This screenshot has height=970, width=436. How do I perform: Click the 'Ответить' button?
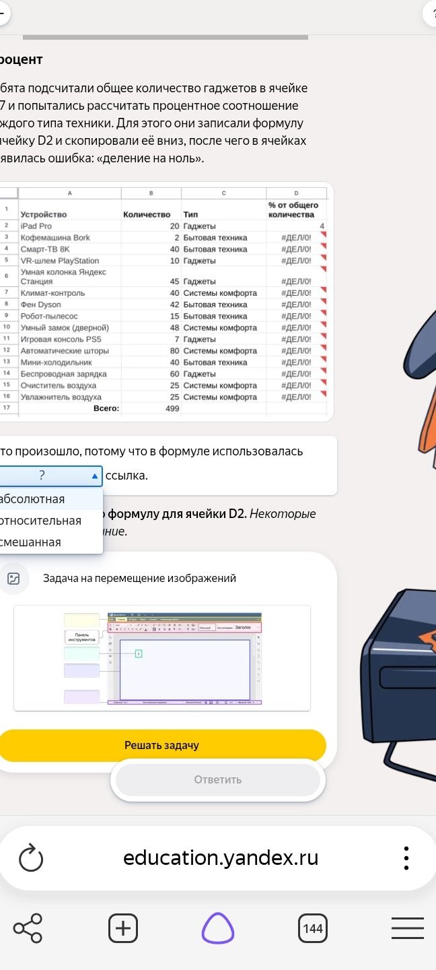(x=218, y=779)
